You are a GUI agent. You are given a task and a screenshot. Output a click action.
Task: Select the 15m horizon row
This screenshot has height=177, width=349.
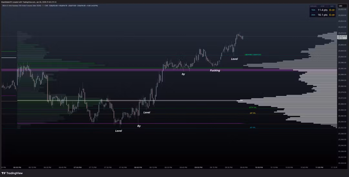(x=313, y=10)
